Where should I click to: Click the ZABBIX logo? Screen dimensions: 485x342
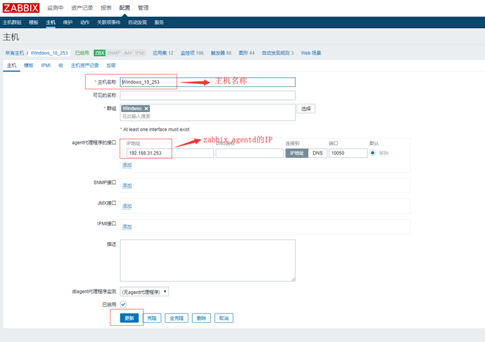pos(21,8)
